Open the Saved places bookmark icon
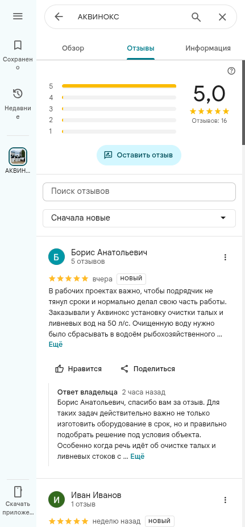This screenshot has width=245, height=527. tap(18, 45)
